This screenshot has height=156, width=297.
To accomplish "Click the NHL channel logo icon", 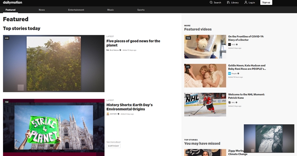I will coord(229,103).
